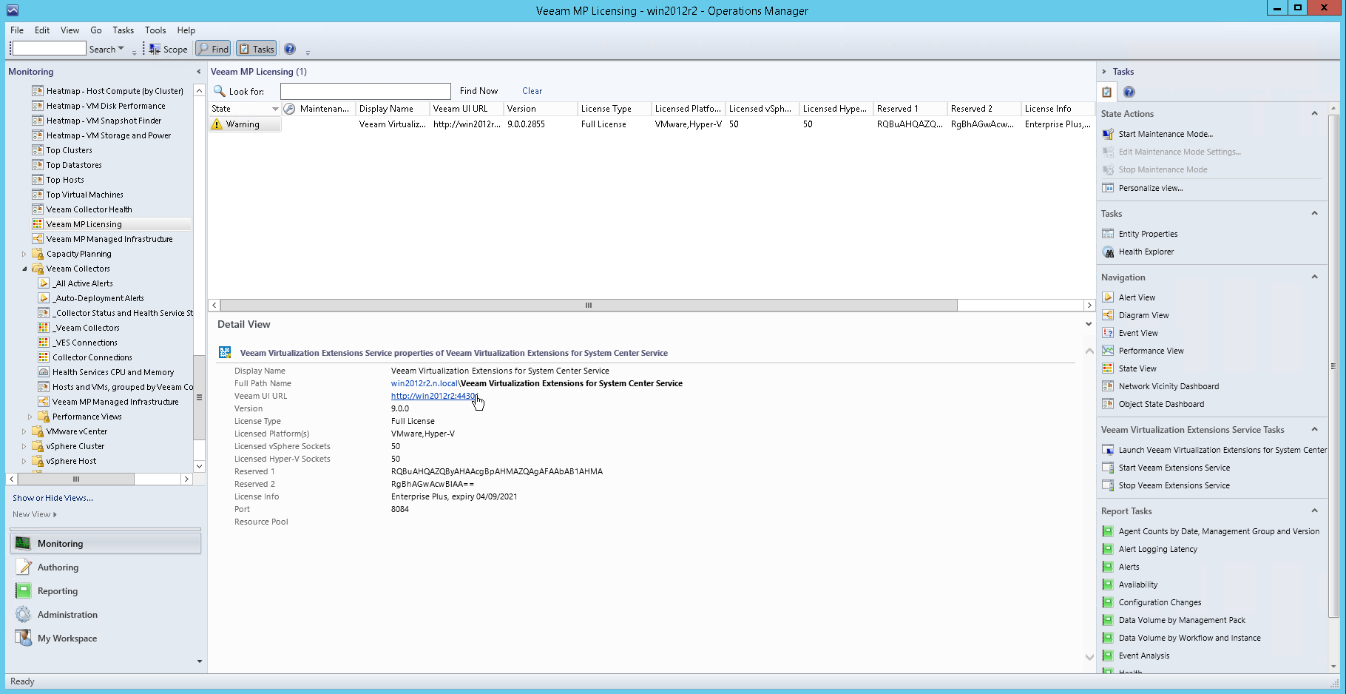
Task: Click Stop Veeam Extensions Service task
Action: click(1174, 485)
